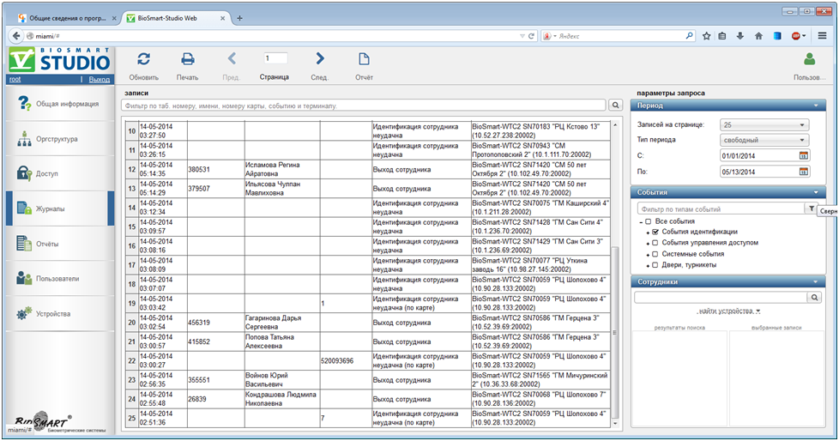The width and height of the screenshot is (839, 441).
Task: Go to previous page with Пред. arrow
Action: click(x=232, y=59)
